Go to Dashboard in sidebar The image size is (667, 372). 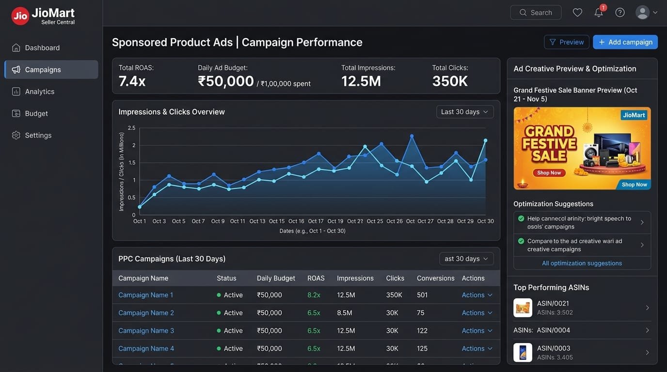51,47
